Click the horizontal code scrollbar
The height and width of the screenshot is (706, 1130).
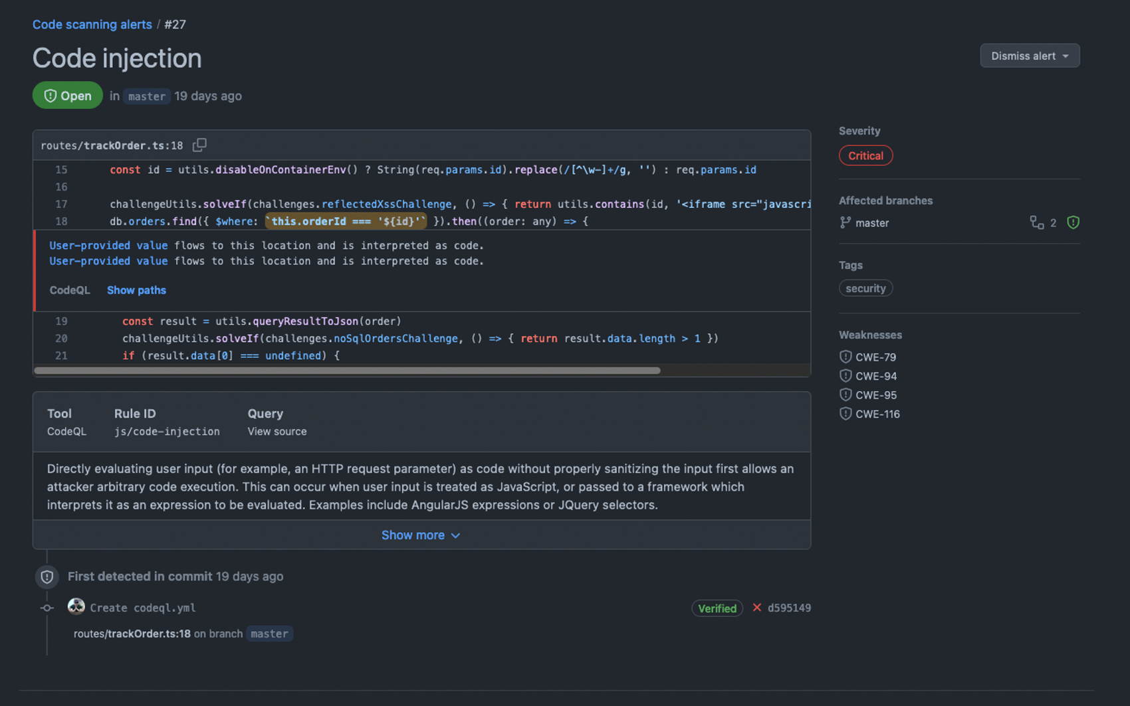[347, 371]
